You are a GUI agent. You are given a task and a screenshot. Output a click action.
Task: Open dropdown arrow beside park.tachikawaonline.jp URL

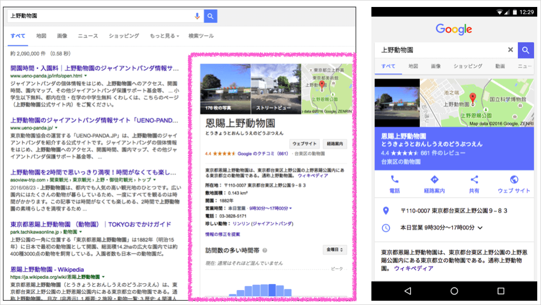(x=81, y=232)
